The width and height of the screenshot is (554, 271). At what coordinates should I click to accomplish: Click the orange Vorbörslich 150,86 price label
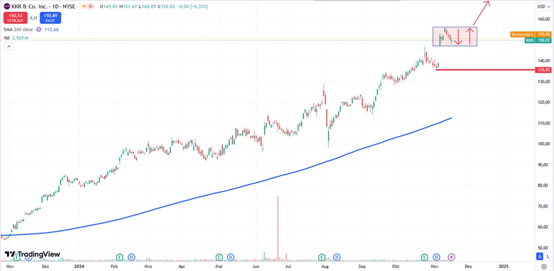pos(530,34)
